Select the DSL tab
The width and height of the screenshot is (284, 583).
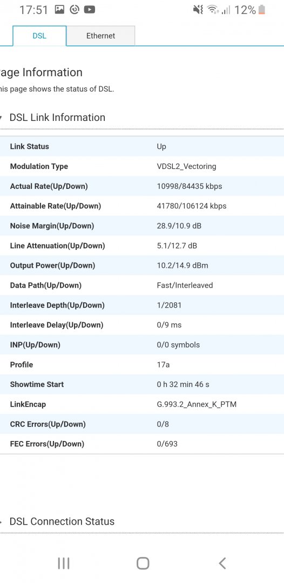(x=39, y=36)
